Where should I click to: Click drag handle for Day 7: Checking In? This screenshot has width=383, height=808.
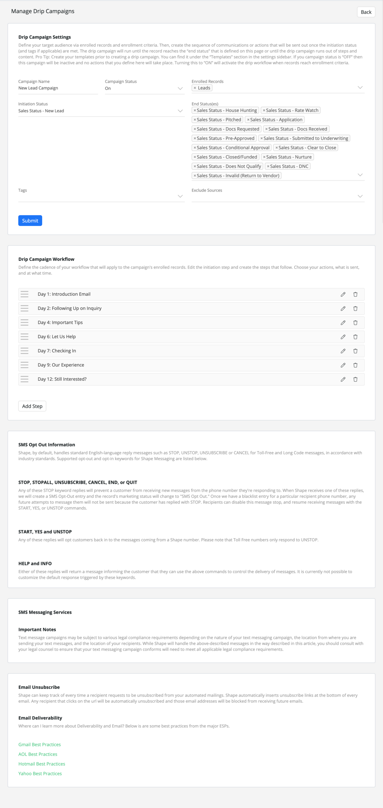click(25, 351)
